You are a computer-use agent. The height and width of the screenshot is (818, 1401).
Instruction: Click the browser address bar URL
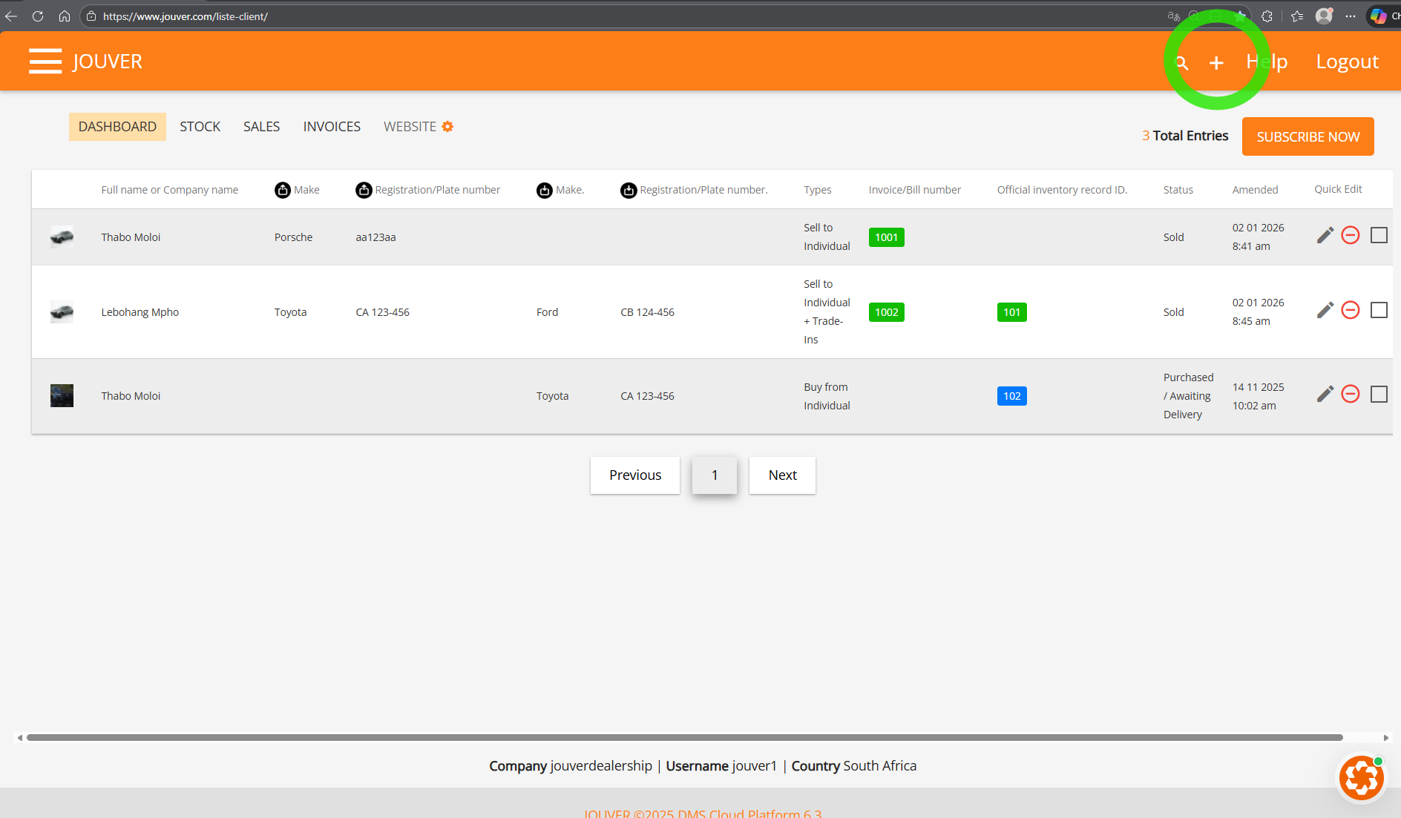(x=186, y=16)
